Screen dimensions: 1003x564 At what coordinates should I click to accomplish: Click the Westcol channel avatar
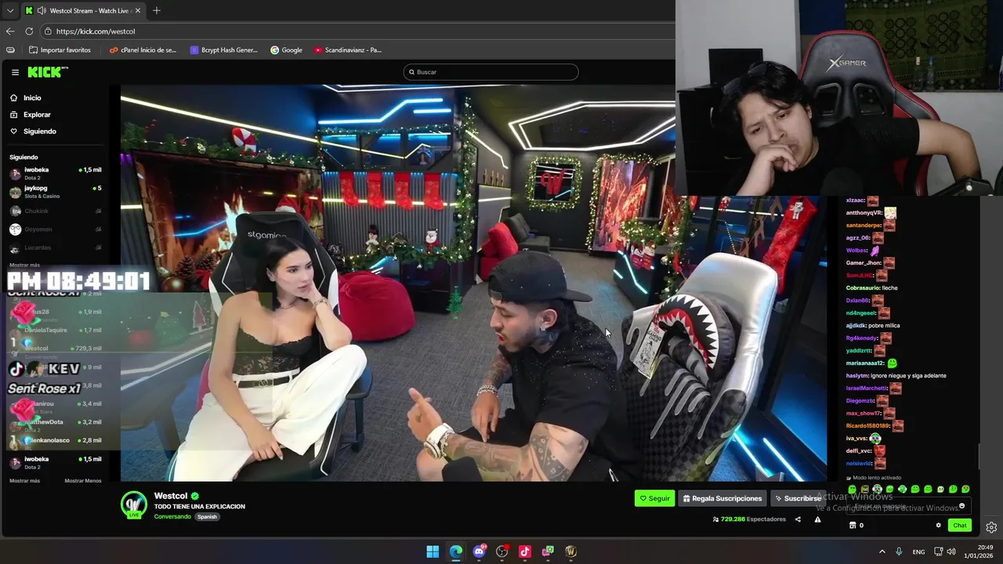coord(133,504)
